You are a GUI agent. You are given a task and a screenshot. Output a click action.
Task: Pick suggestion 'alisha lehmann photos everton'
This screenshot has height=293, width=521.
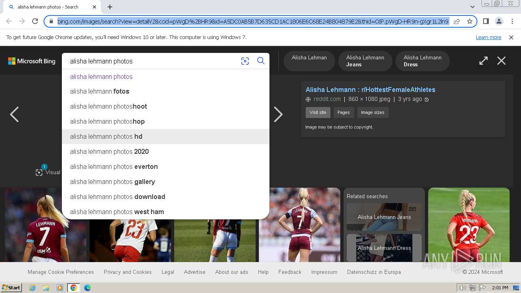166,167
